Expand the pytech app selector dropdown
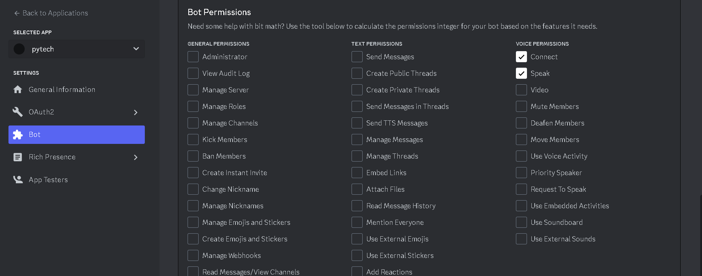702x276 pixels. [x=136, y=49]
